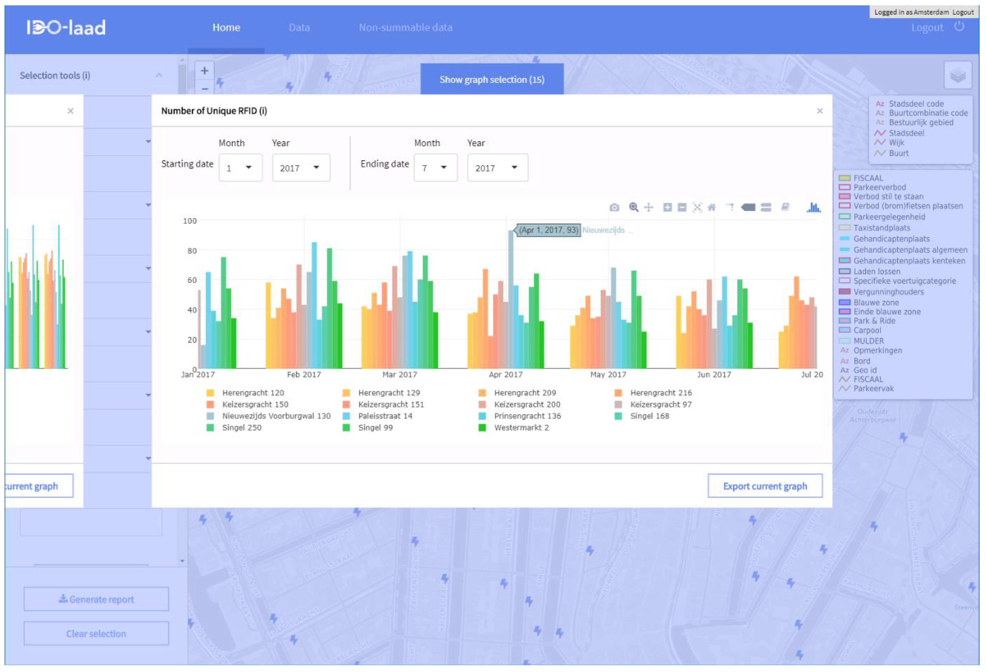Screen dimensions: 986x672
Task: Toggle spike lines chart icon
Action: [x=730, y=207]
